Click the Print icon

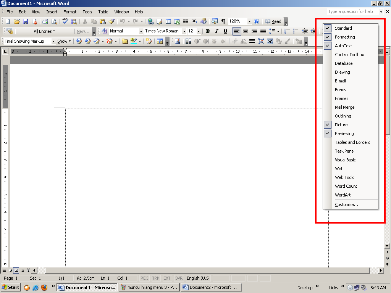pyautogui.click(x=45, y=21)
